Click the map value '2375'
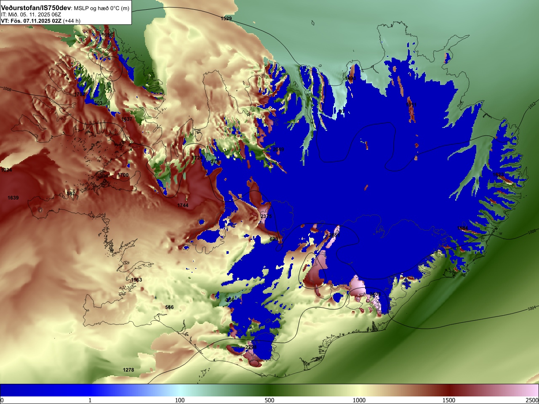Viewport: 539px width, 404px height. (x=266, y=216)
